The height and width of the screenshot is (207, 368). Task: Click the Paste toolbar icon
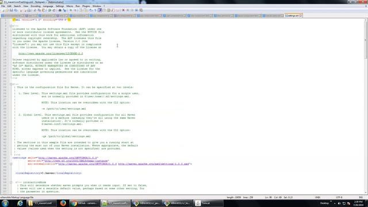coord(44,10)
